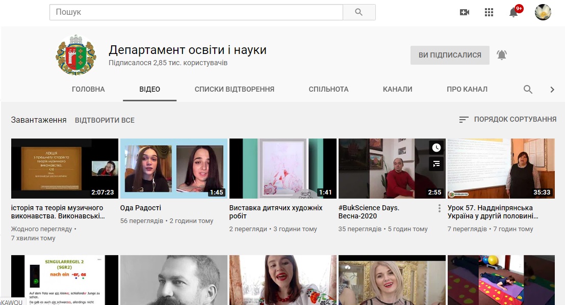Image resolution: width=565 pixels, height=305 pixels.
Task: Open the #BukScience Days video options menu
Action: [439, 208]
